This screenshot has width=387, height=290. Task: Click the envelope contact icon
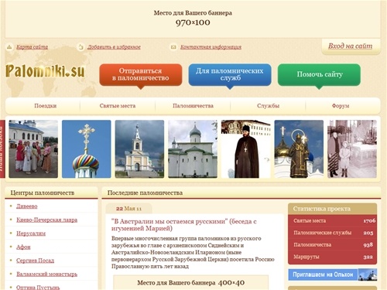[x=173, y=47]
